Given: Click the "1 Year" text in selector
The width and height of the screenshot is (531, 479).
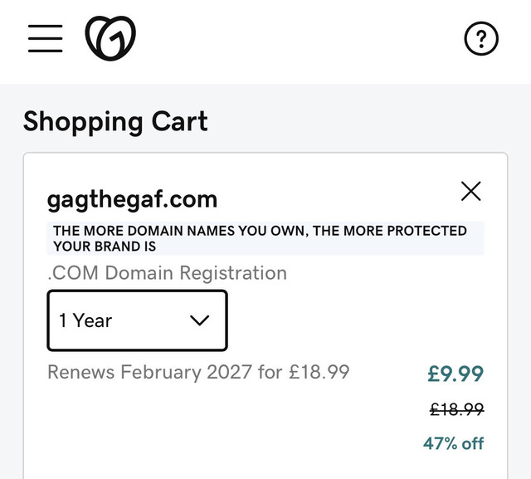Looking at the screenshot, I should [x=85, y=320].
